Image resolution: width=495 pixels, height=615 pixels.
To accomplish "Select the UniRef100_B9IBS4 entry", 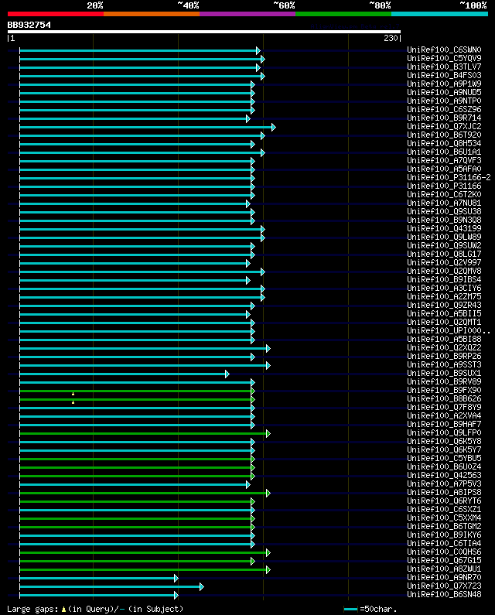I will click(444, 280).
